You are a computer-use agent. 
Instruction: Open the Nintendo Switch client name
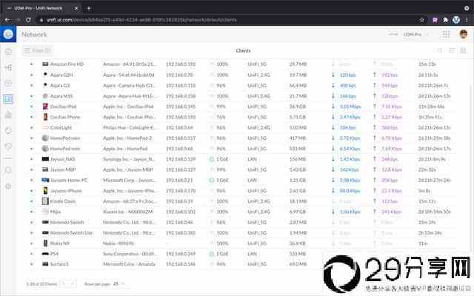(67, 222)
